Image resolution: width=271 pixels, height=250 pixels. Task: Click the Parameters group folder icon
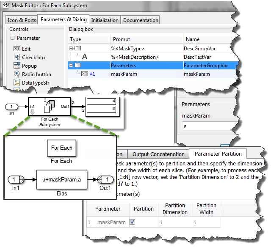[x=77, y=66]
